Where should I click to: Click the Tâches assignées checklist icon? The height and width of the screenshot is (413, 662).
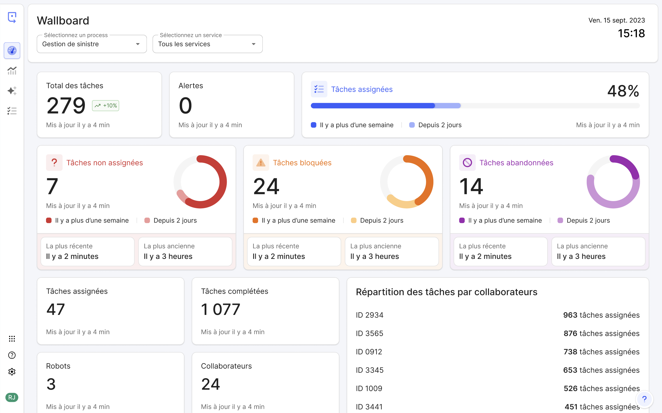click(319, 89)
